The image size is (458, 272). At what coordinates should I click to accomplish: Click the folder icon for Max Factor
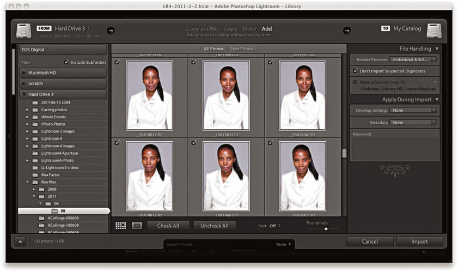(x=35, y=175)
